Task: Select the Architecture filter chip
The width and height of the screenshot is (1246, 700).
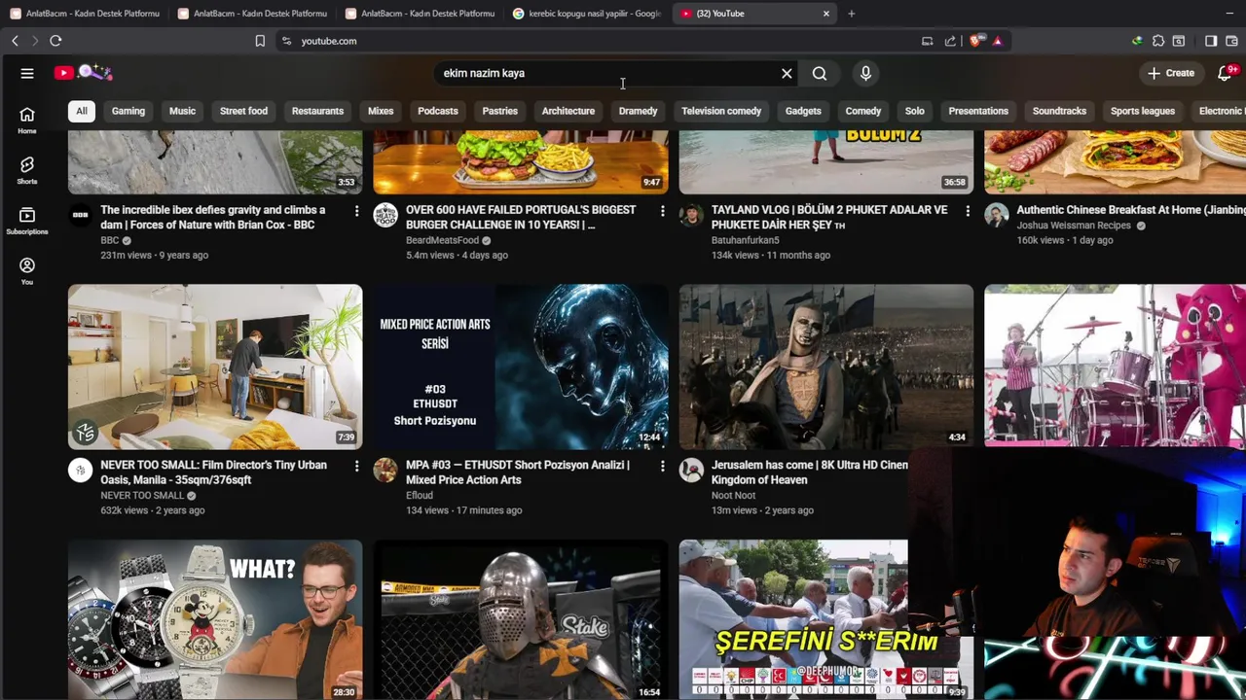Action: click(x=568, y=111)
